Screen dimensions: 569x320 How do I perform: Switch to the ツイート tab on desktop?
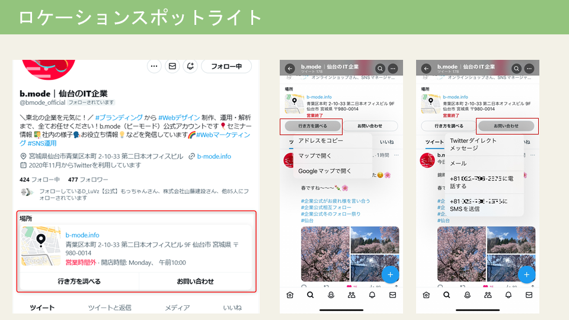click(x=42, y=308)
